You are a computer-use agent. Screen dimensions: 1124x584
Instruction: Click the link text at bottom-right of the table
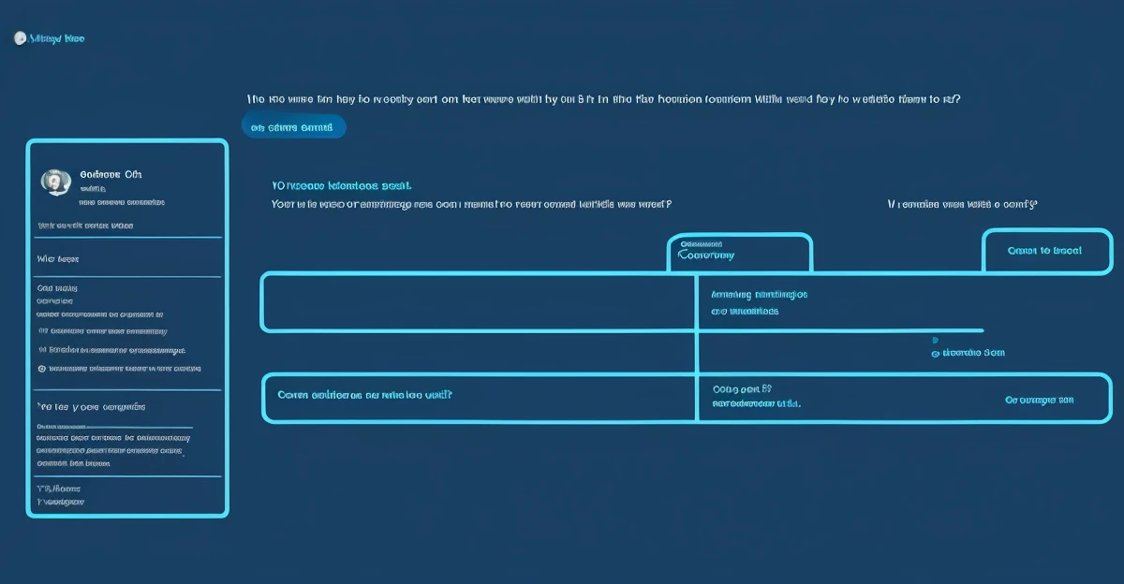point(1039,400)
